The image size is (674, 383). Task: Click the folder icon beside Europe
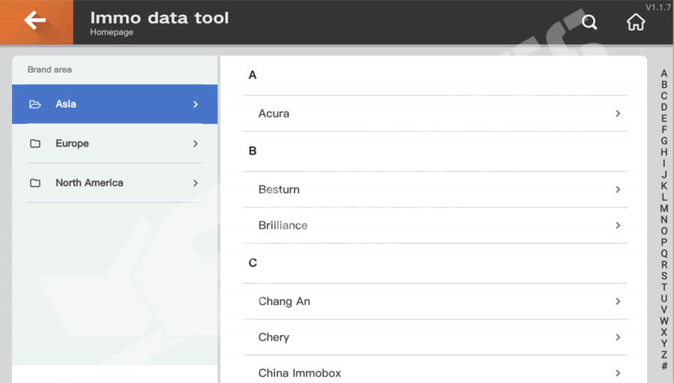pyautogui.click(x=35, y=144)
